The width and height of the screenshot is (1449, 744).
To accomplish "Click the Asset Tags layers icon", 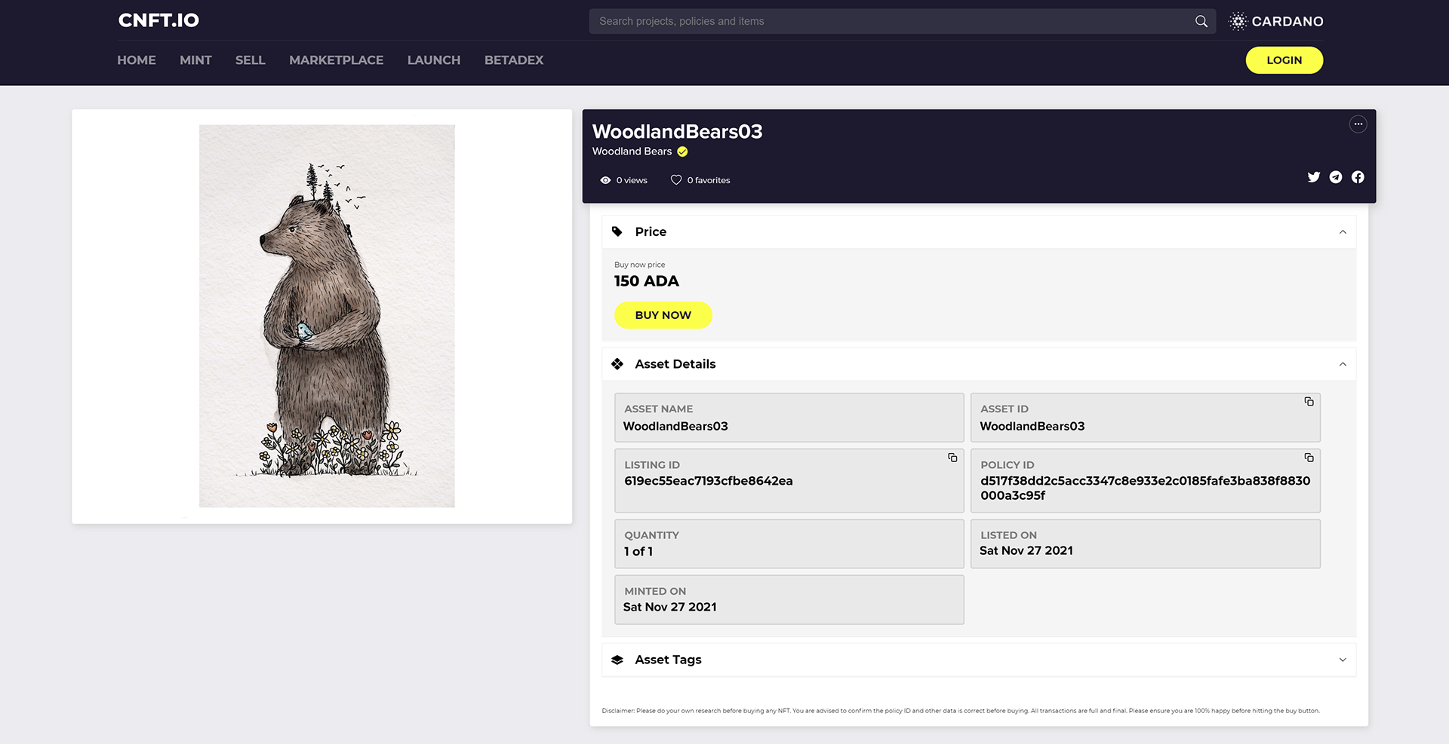I will coord(617,660).
